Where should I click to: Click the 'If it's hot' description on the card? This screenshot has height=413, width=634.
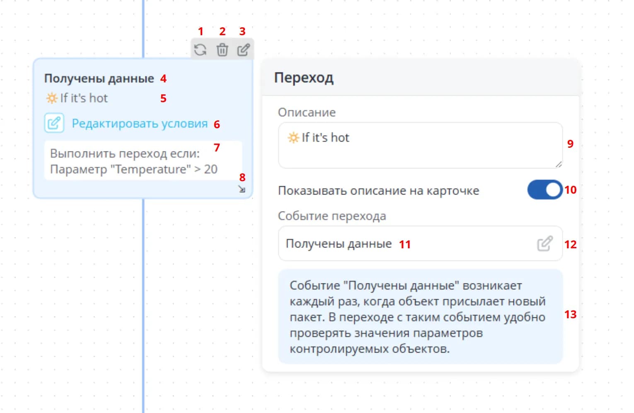[x=77, y=98]
